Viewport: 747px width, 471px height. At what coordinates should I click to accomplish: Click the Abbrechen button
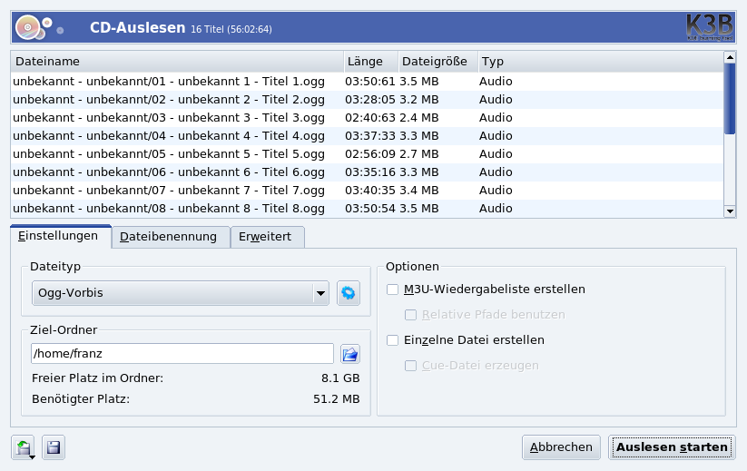[561, 447]
